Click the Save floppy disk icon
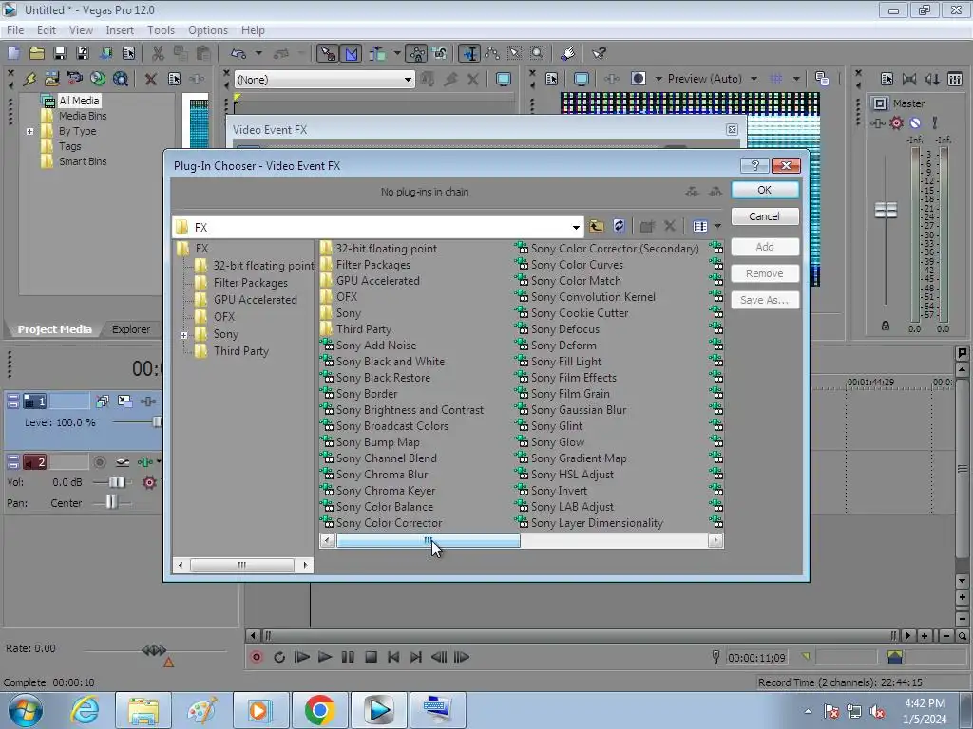The image size is (973, 729). pyautogui.click(x=60, y=53)
